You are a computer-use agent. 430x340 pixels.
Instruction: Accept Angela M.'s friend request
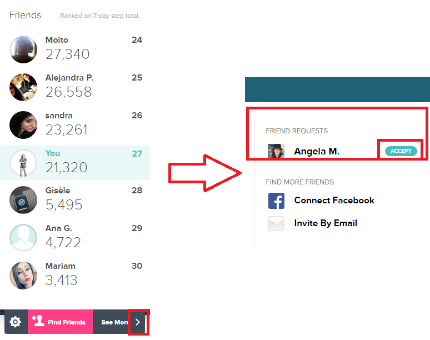pos(401,151)
